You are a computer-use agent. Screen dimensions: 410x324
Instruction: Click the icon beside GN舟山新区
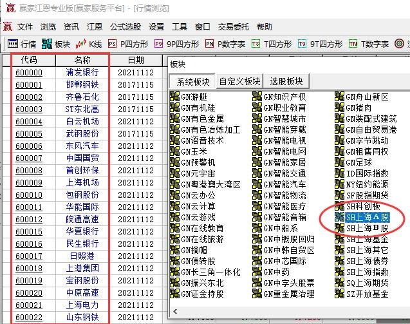click(x=339, y=97)
